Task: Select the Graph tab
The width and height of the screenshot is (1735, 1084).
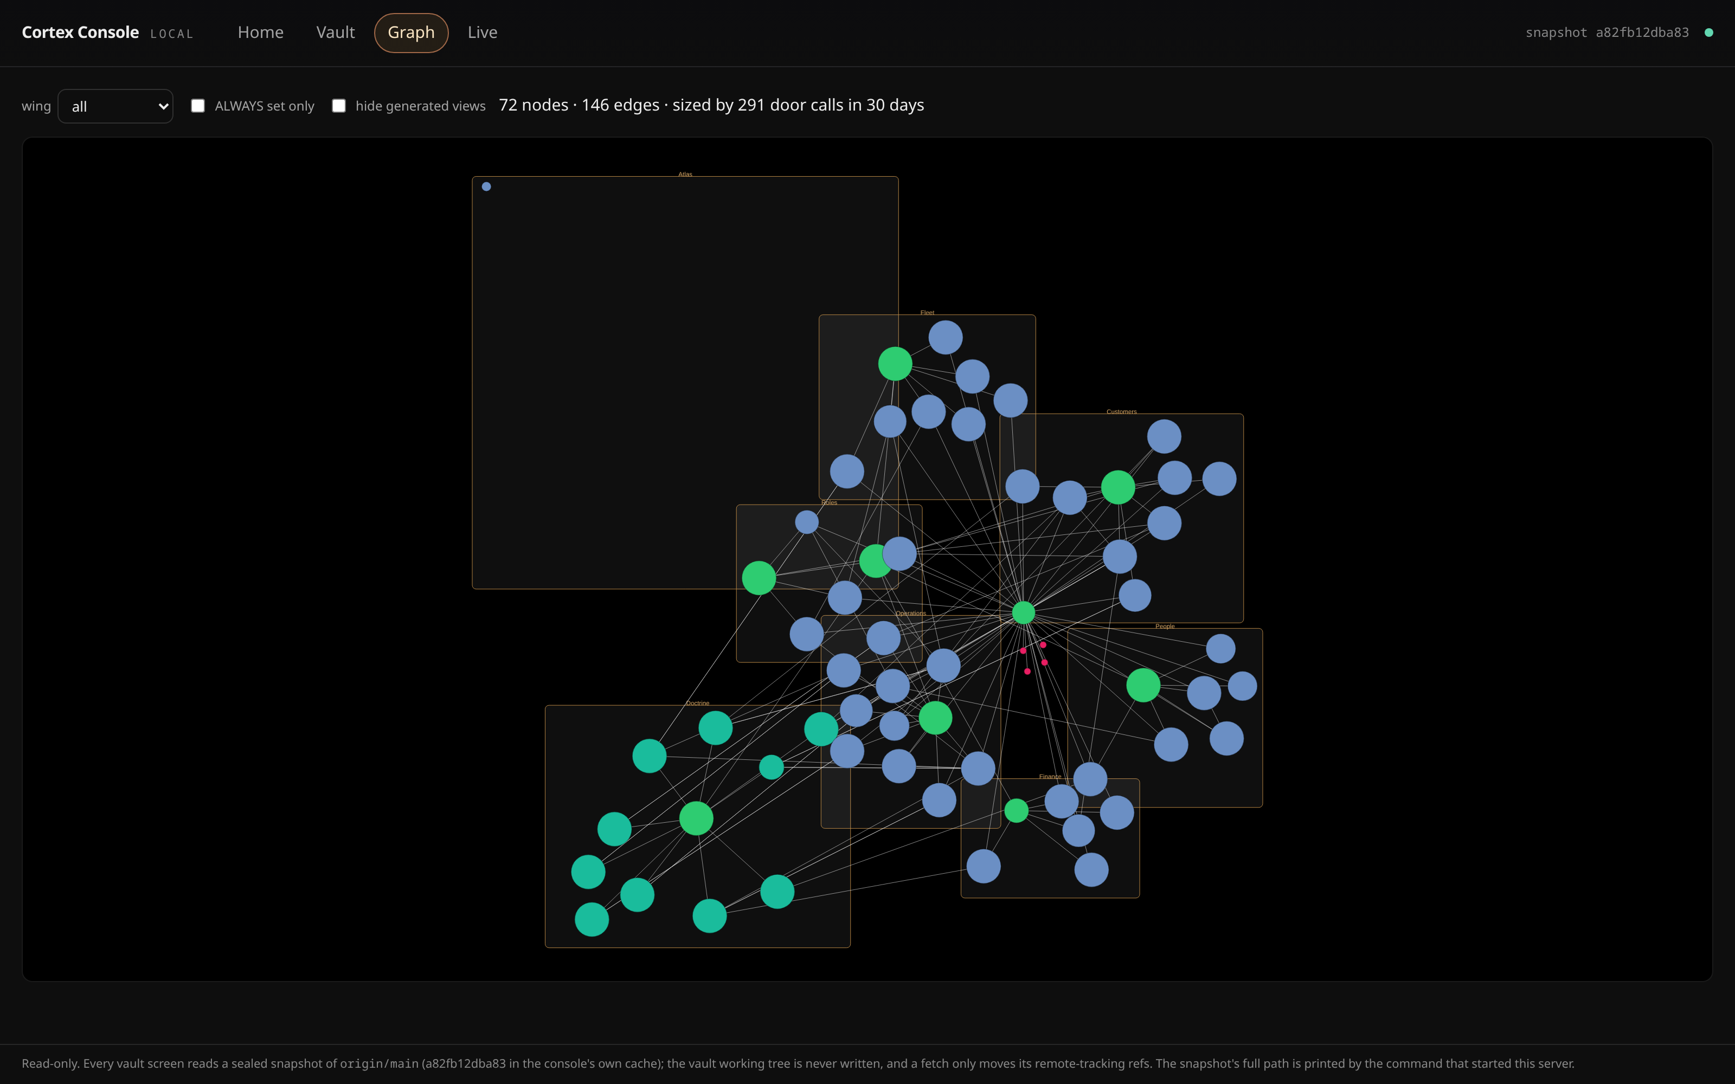Action: pyautogui.click(x=411, y=33)
